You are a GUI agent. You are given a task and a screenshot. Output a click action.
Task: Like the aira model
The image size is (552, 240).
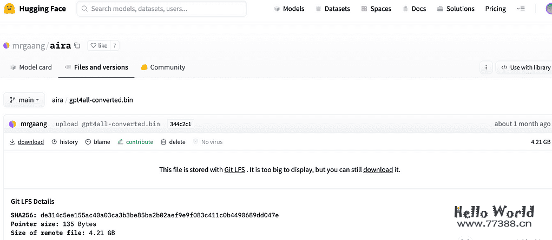[98, 46]
